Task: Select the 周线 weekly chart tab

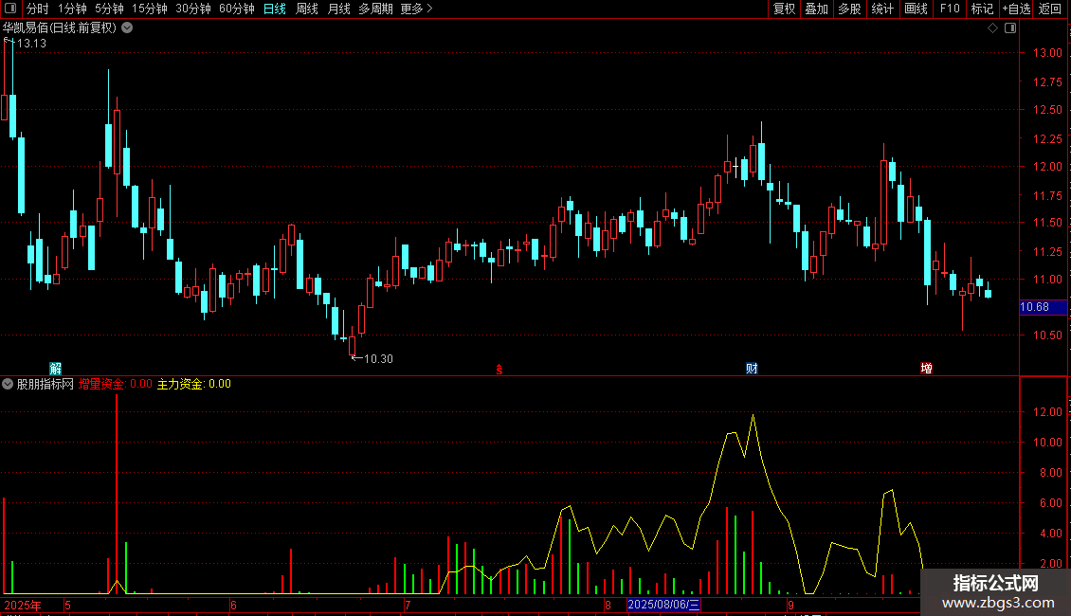Action: [x=307, y=9]
